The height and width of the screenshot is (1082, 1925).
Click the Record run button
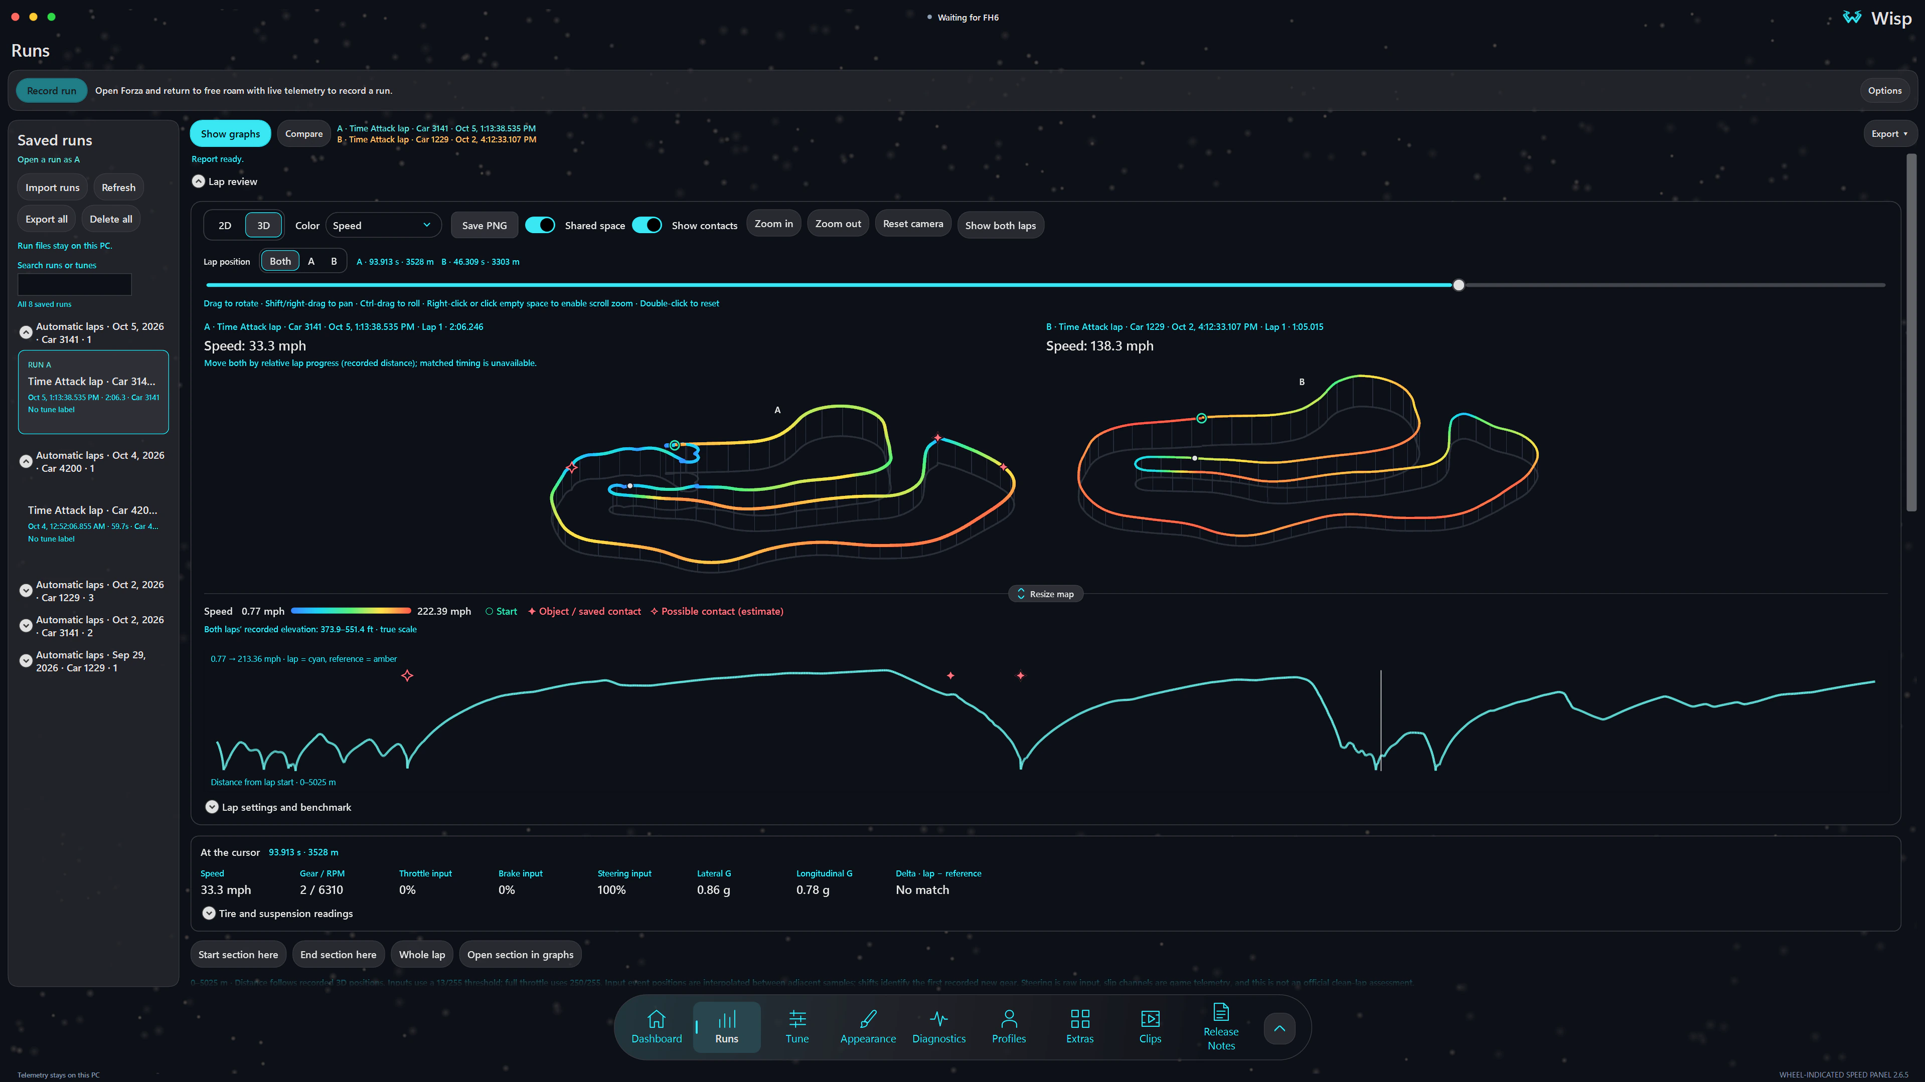point(52,90)
